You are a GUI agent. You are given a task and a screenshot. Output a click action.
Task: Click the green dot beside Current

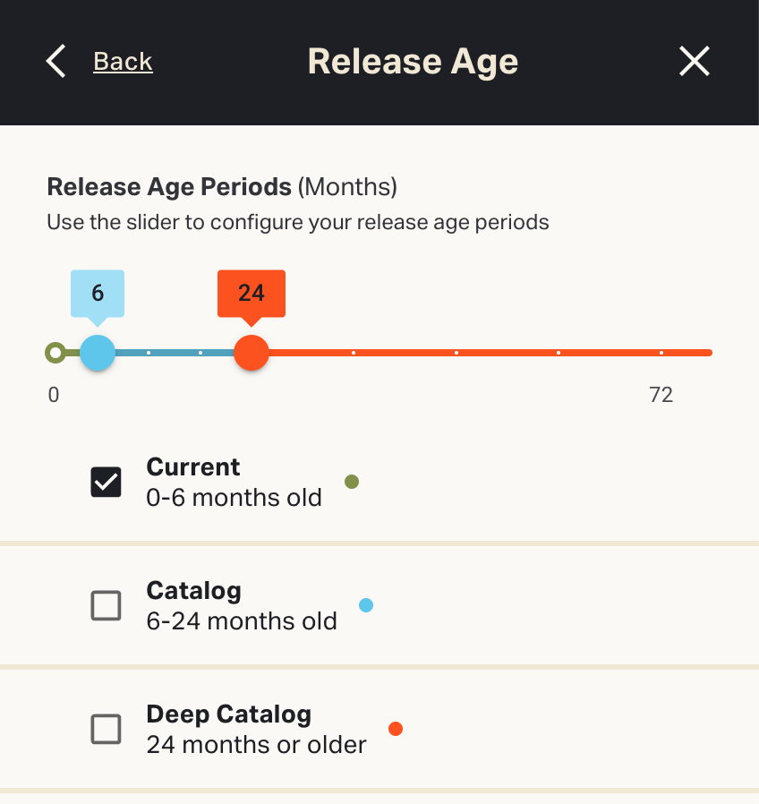[352, 482]
